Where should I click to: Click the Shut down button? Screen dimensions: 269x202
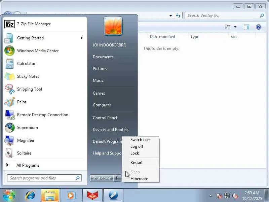pos(102,178)
